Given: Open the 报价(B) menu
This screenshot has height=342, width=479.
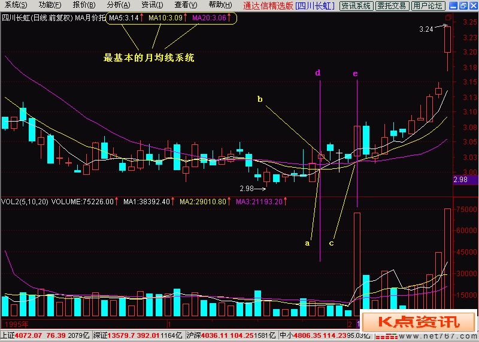Looking at the screenshot, I should coord(84,5).
